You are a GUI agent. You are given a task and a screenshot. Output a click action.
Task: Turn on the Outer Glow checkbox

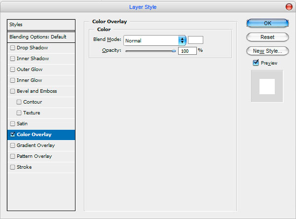12,70
